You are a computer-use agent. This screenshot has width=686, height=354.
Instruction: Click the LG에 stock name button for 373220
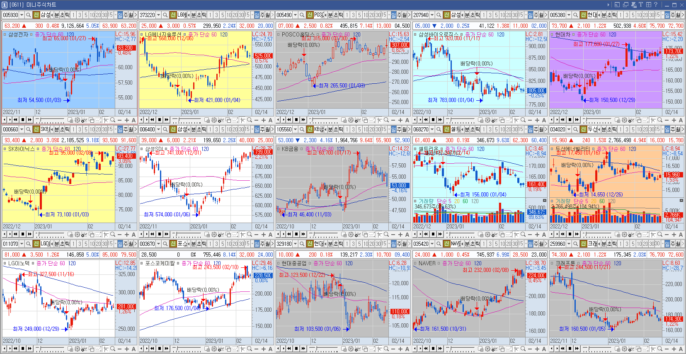[x=182, y=15]
